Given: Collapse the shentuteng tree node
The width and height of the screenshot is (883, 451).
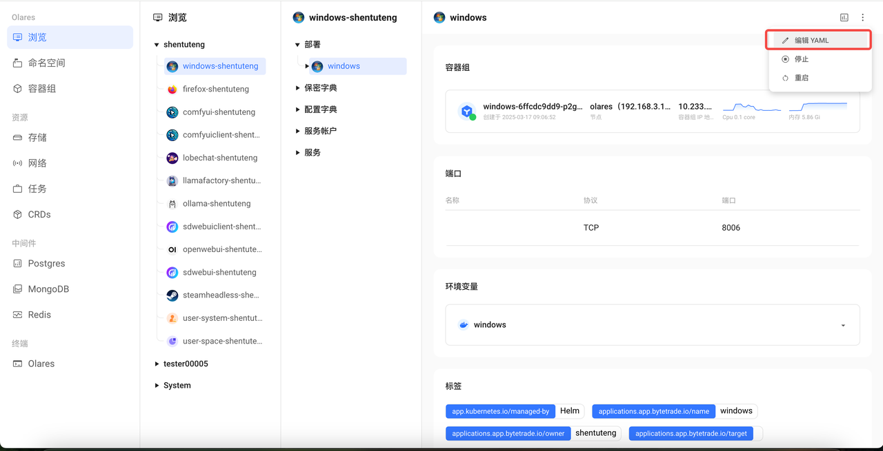Looking at the screenshot, I should coord(157,45).
